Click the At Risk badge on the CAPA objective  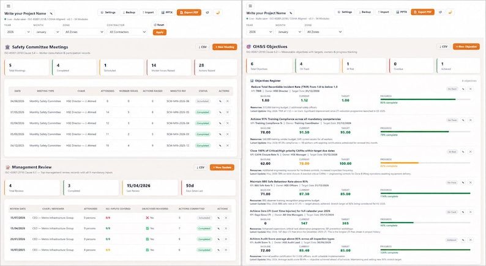click(452, 152)
